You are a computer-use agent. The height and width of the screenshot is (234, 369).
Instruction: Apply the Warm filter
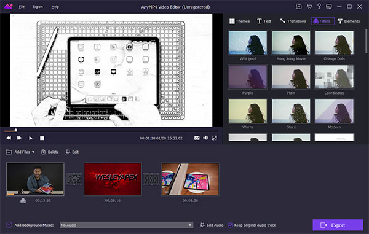pyautogui.click(x=248, y=111)
